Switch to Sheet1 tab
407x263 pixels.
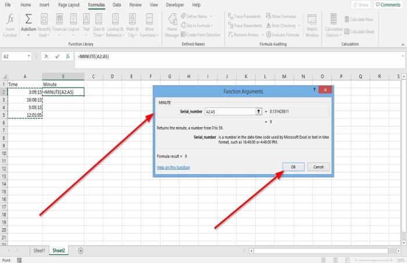coord(39,251)
